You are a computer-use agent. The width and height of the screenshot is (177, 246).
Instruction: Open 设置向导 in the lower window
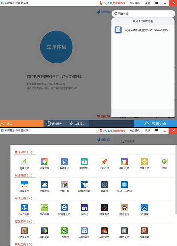click(103, 140)
